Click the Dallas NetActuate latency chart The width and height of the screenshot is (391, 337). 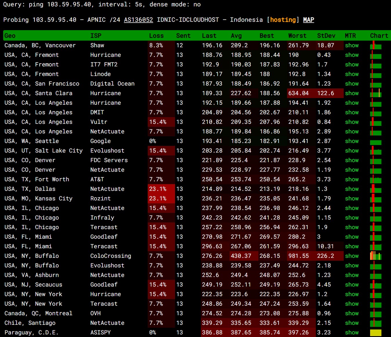(x=376, y=189)
